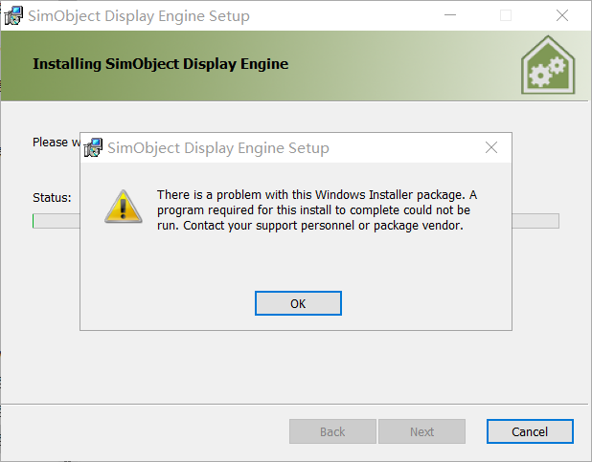Click the empty right end of progress bar
The image size is (592, 462).
point(535,221)
